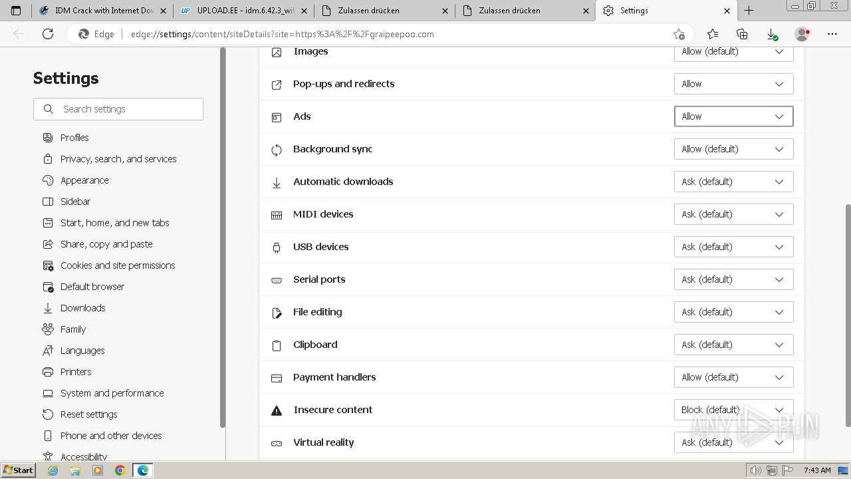The width and height of the screenshot is (851, 479).
Task: Open a new tab with plus
Action: tap(749, 11)
